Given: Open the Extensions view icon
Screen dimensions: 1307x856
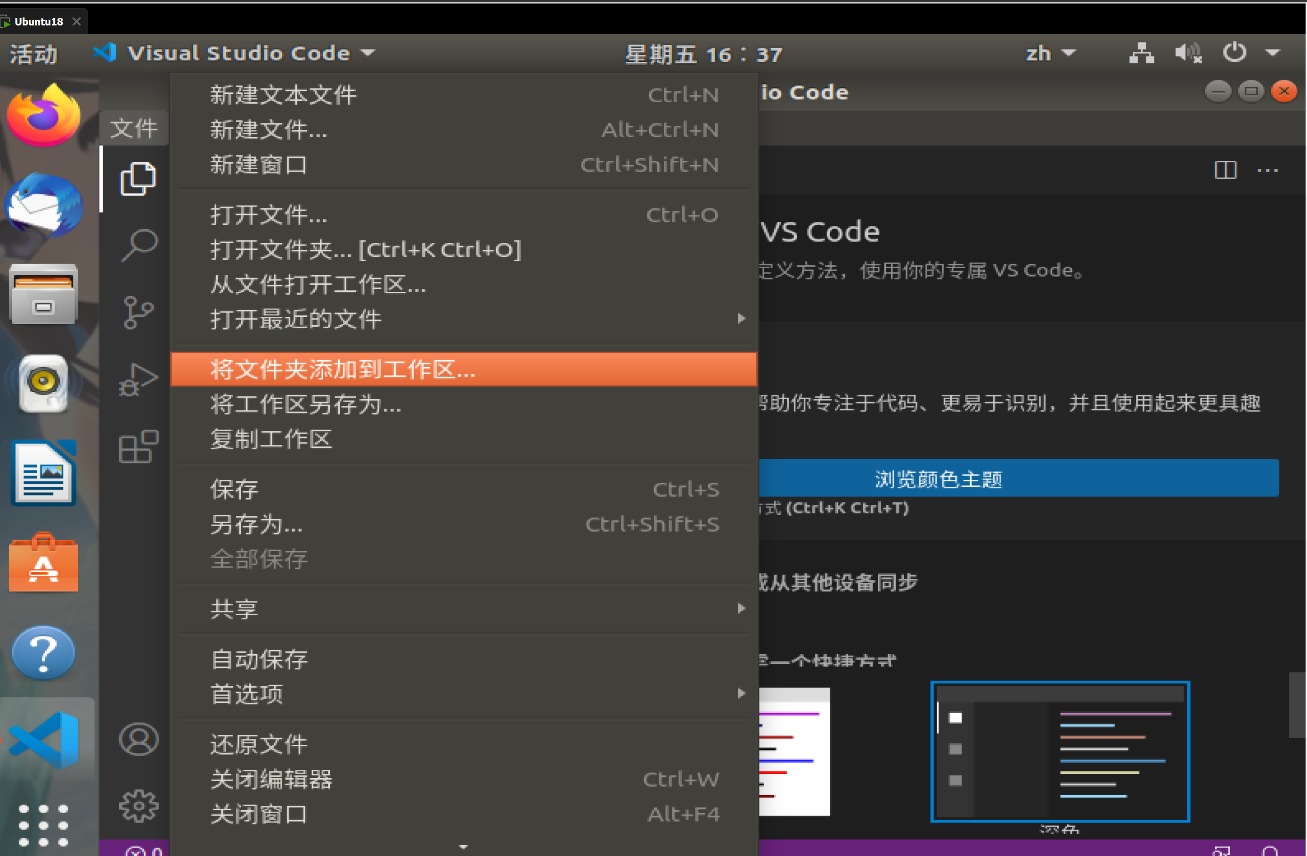Looking at the screenshot, I should tap(139, 446).
